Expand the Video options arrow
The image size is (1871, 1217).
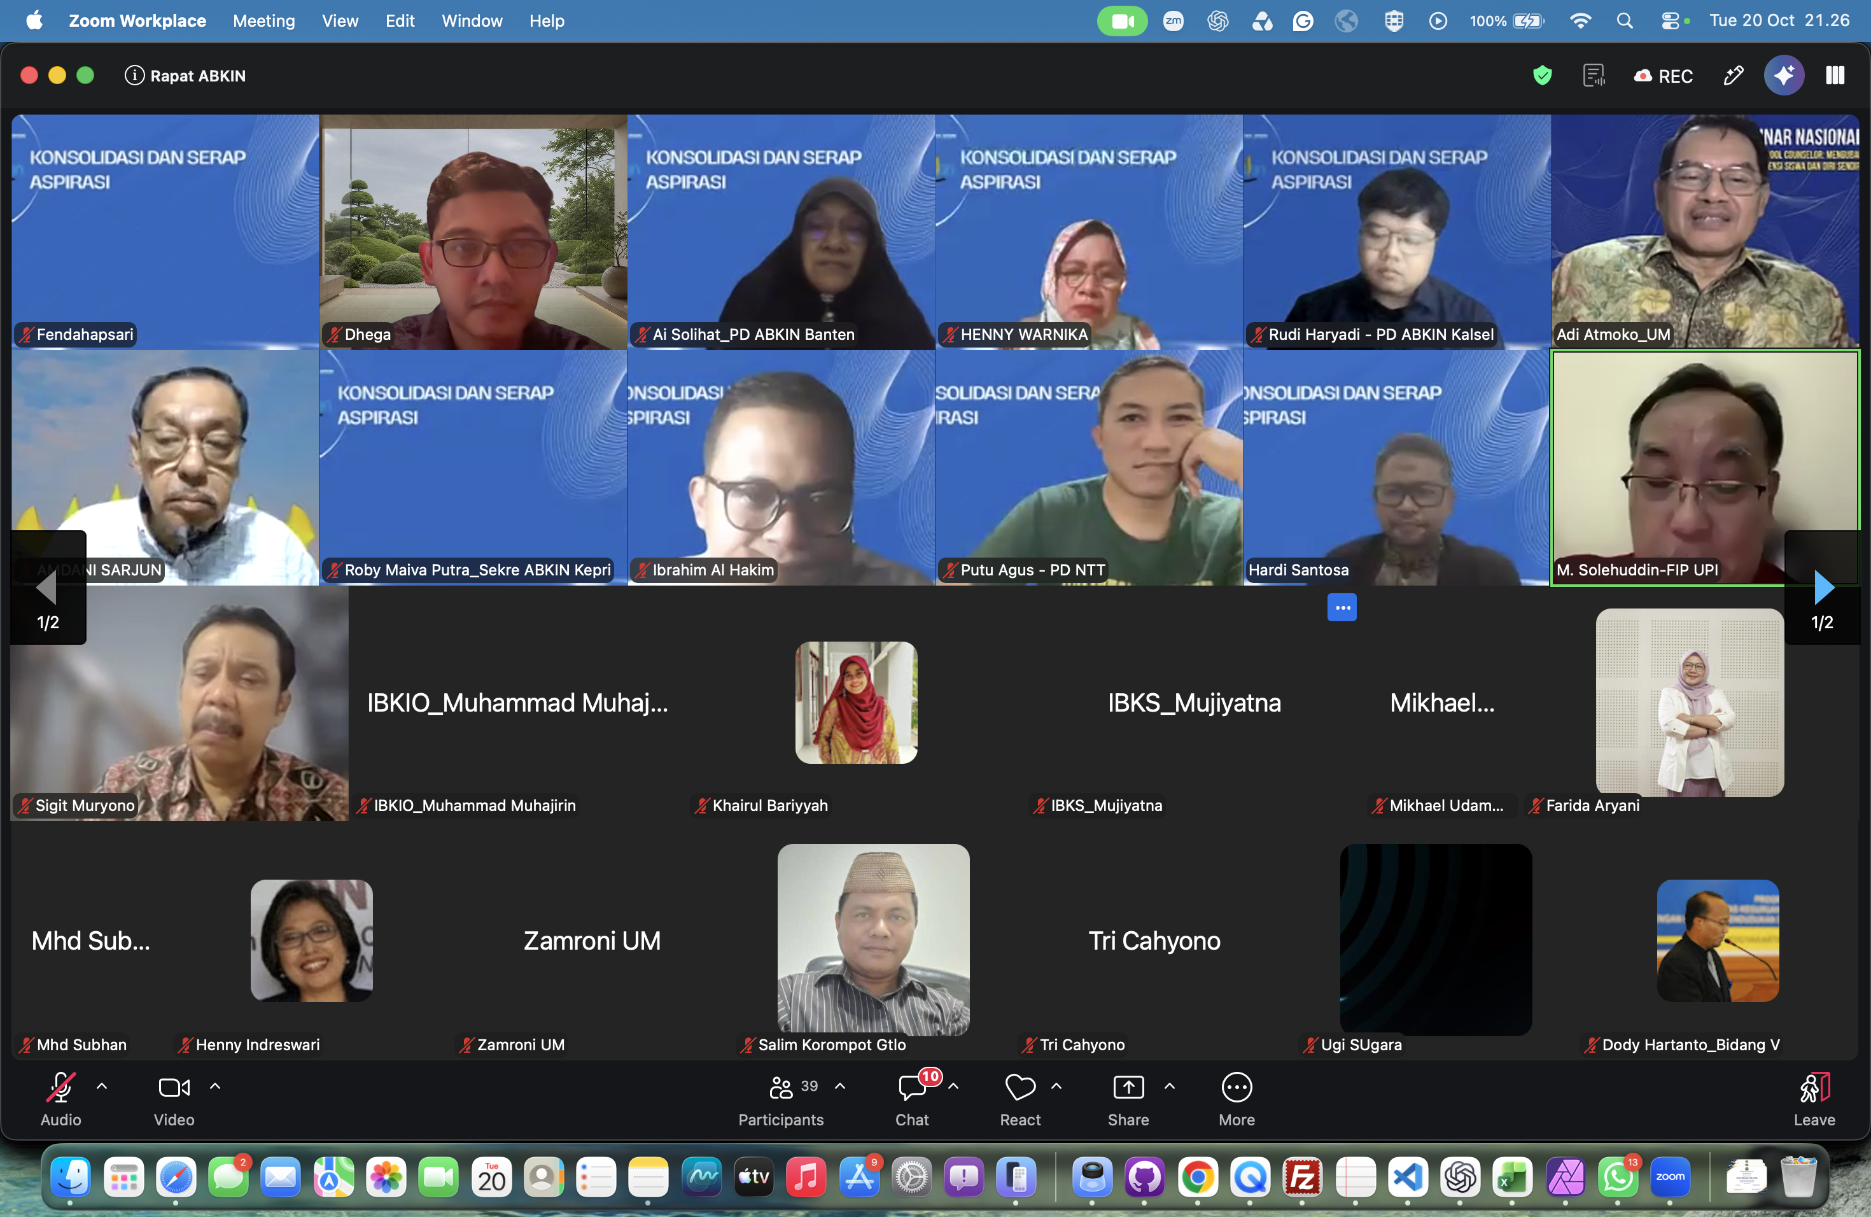[215, 1086]
